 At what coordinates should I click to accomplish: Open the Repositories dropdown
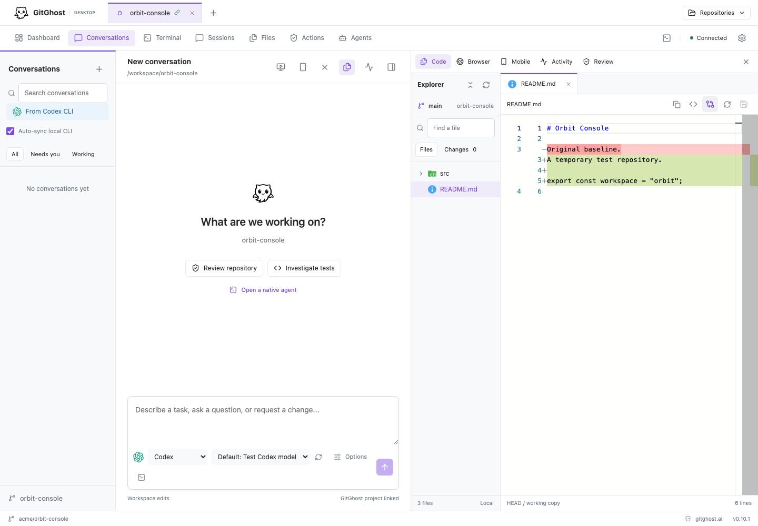[x=716, y=13]
